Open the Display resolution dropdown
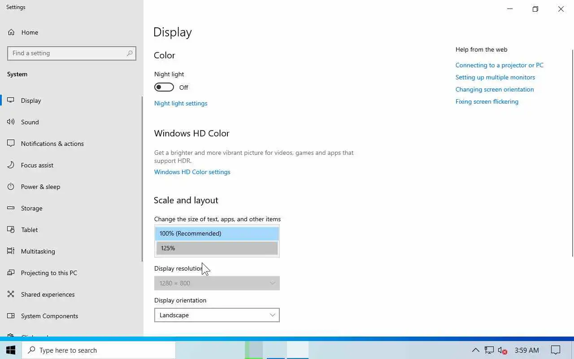 (x=217, y=283)
